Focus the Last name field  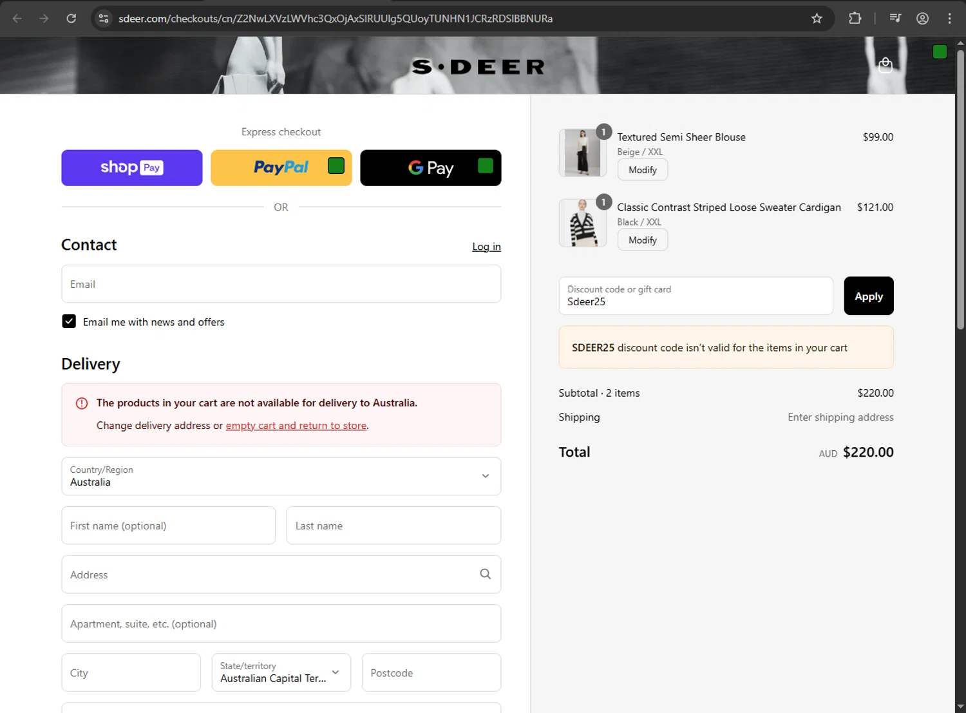393,526
